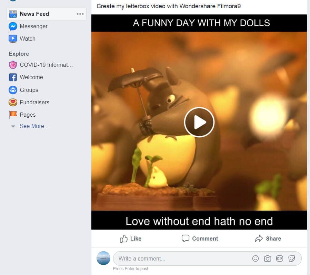Click the Explore section heading
The image size is (310, 275).
[19, 54]
